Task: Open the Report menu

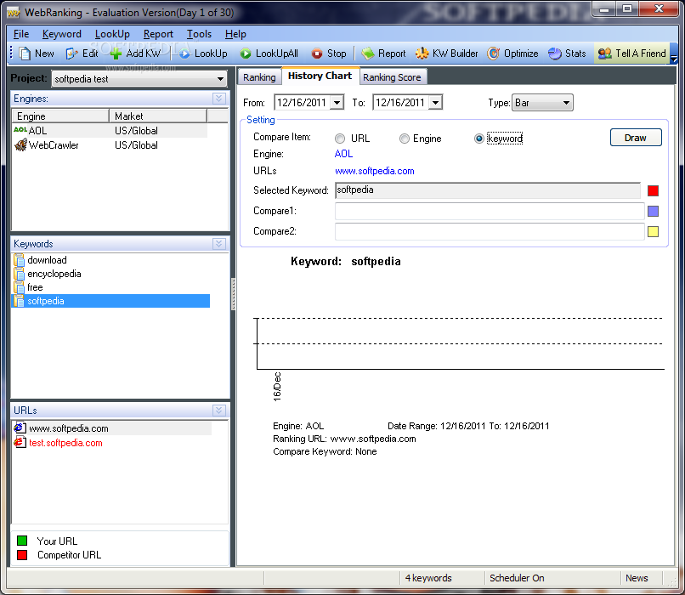Action: point(158,34)
